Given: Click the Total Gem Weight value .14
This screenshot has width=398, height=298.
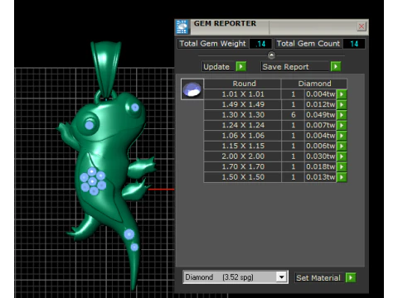Looking at the screenshot, I should click(x=260, y=44).
